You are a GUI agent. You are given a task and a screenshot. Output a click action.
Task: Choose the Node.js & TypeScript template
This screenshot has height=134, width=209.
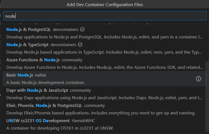coord(27,44)
